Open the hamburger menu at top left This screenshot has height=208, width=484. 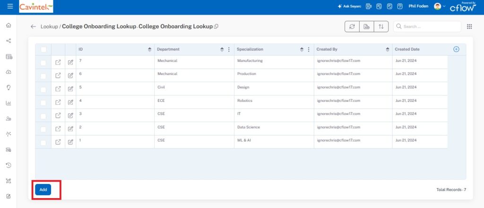click(10, 7)
